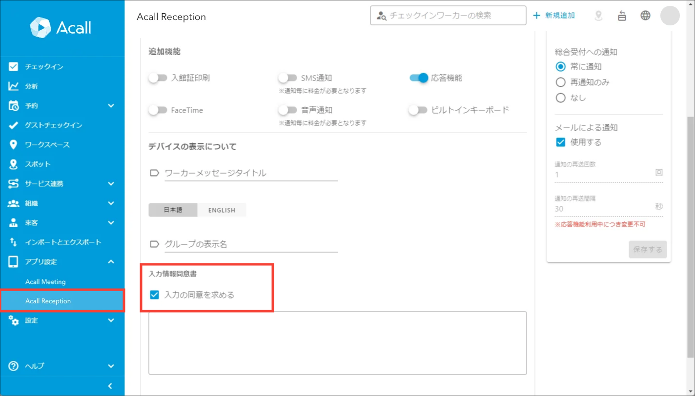Toggle 入館証印刷 switch

coord(158,78)
